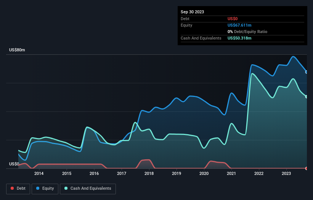Toggle the Debt legend button
Image resolution: width=313 pixels, height=200 pixels.
click(18, 189)
